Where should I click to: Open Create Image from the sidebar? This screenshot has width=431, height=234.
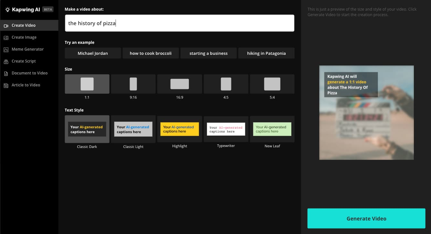click(6, 37)
